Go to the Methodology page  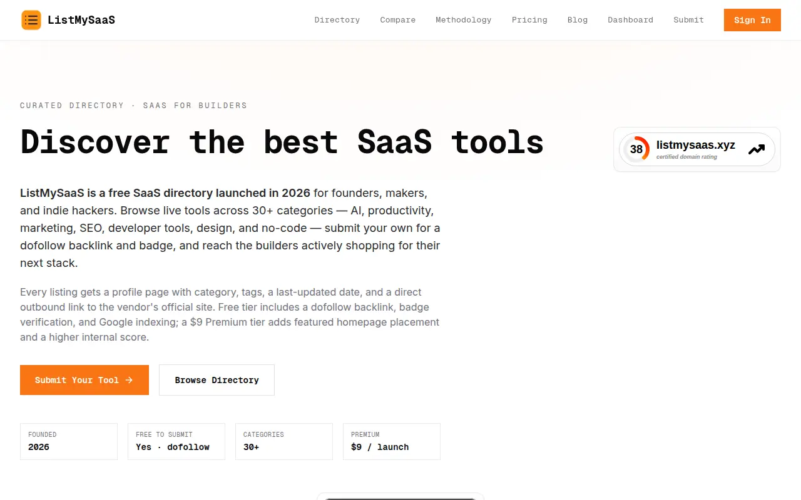[x=464, y=20]
